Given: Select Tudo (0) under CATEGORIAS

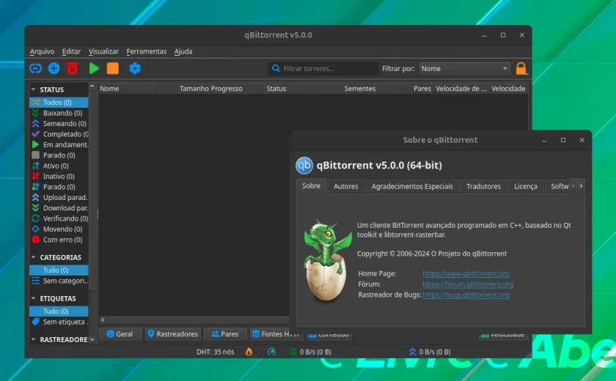Looking at the screenshot, I should (59, 270).
